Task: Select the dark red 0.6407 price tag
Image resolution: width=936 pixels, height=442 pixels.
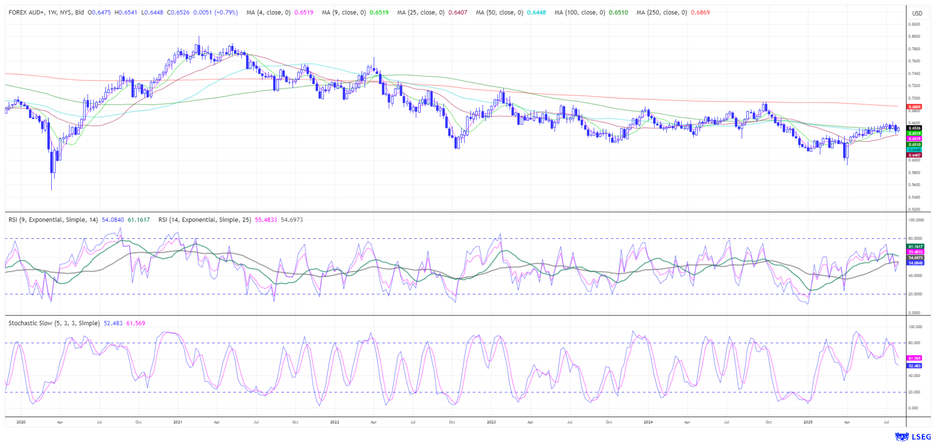Action: 914,155
